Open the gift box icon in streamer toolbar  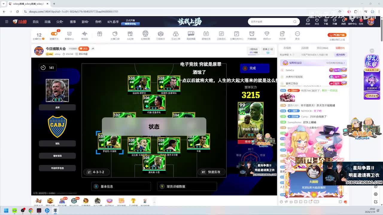tap(100, 34)
